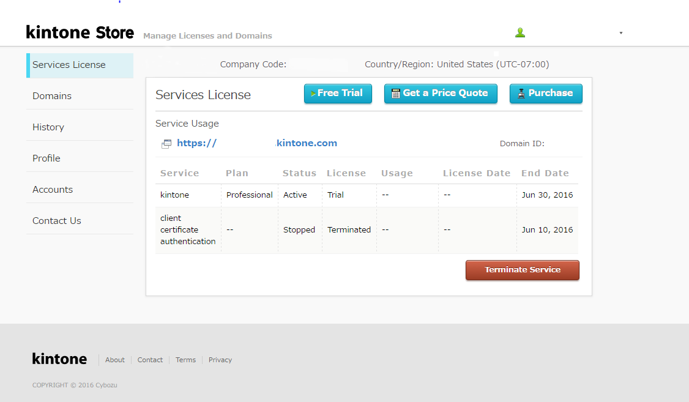Click the green user account icon

(520, 32)
